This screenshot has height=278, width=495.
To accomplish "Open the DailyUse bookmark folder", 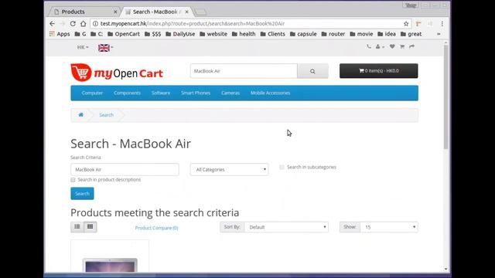I will (x=180, y=34).
